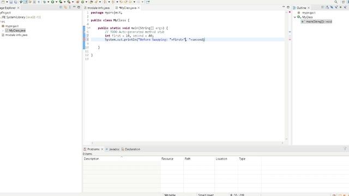349x196 pixels.
Task: Maximize the editor area
Action: (x=288, y=7)
